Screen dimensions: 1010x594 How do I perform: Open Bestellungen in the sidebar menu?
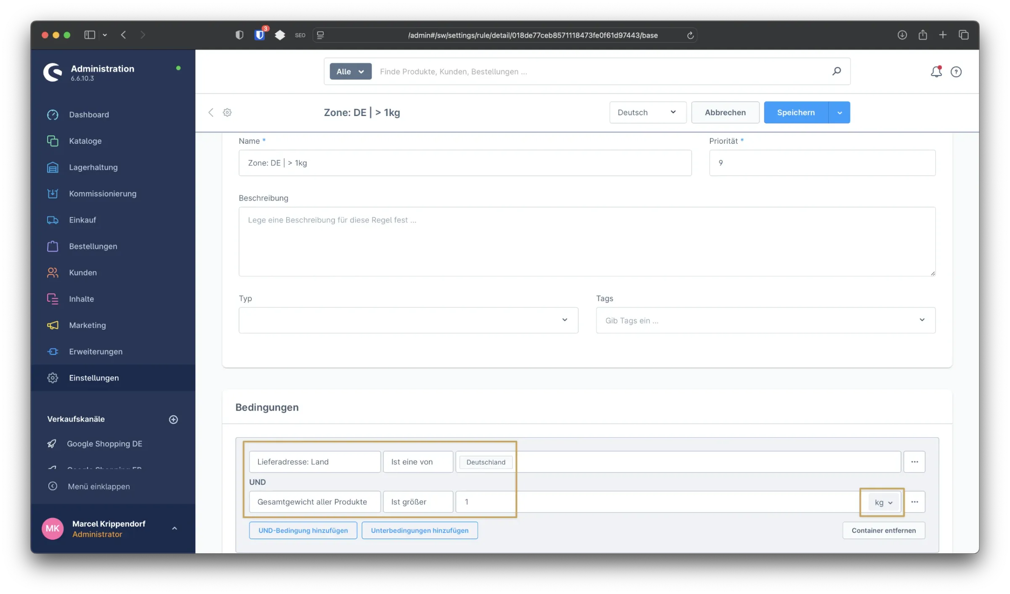[93, 246]
